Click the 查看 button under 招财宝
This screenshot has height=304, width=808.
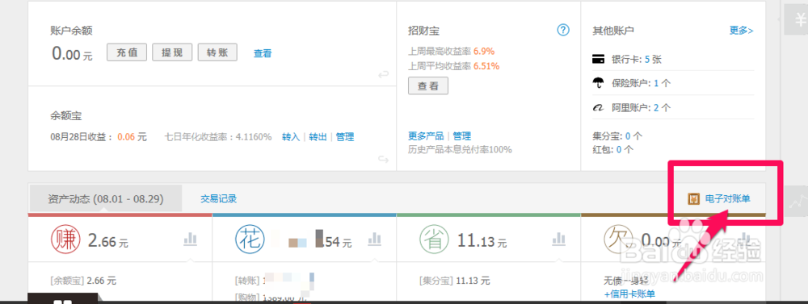pos(428,86)
